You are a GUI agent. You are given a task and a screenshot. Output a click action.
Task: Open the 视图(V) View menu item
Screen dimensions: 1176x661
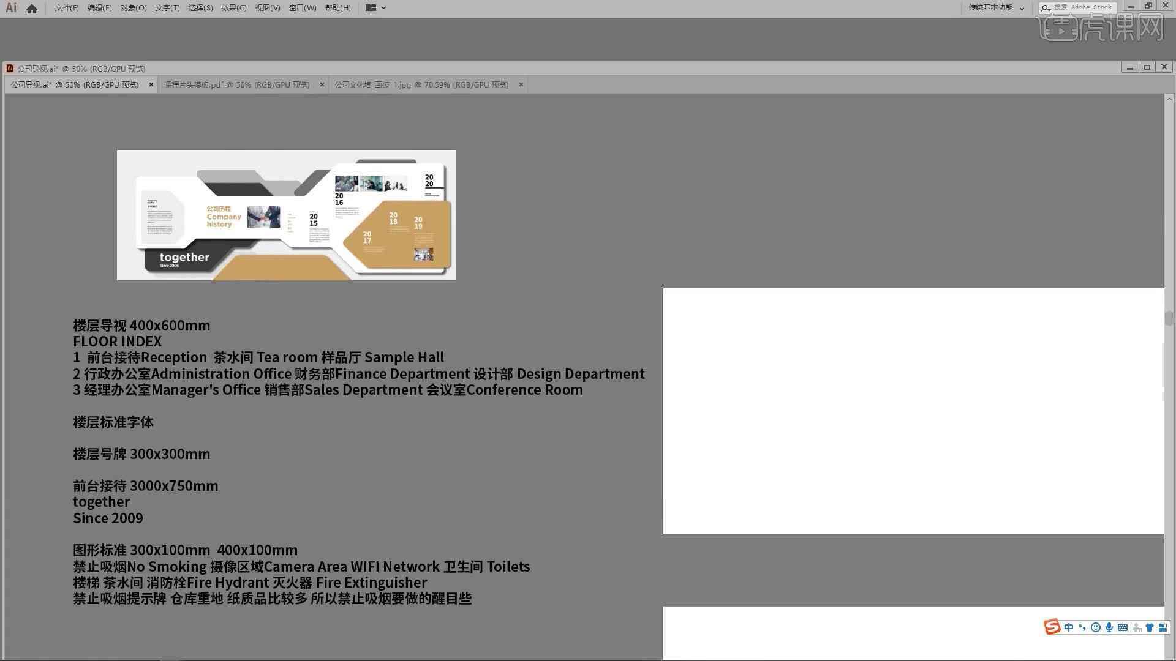tap(266, 7)
